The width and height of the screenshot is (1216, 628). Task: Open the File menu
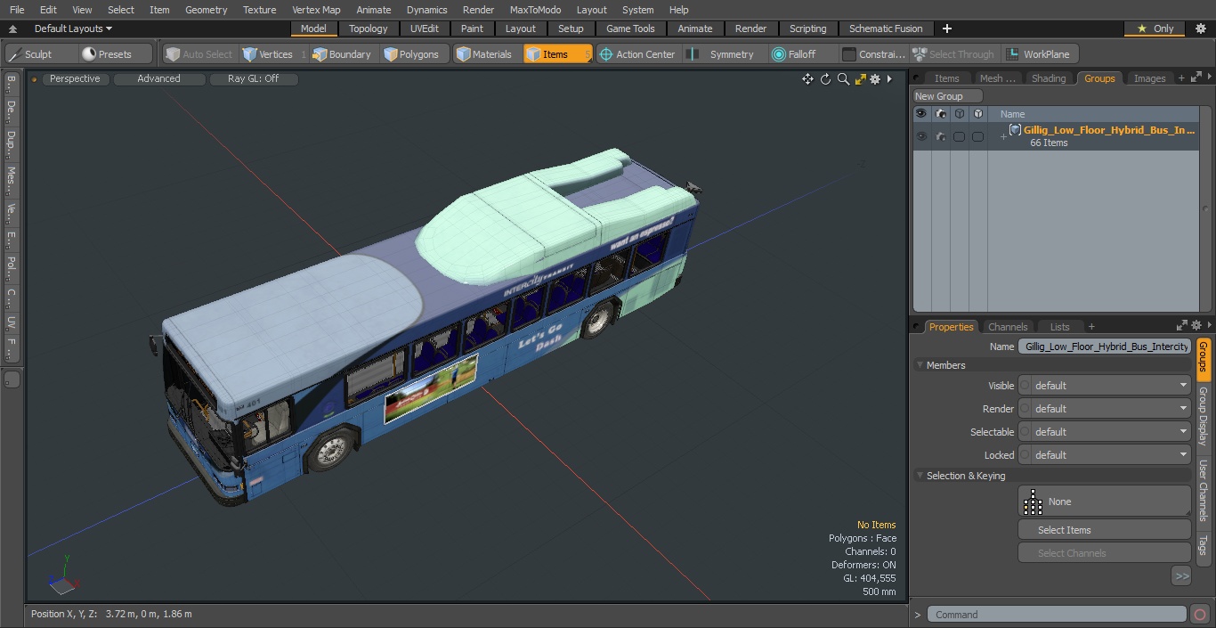(x=17, y=10)
